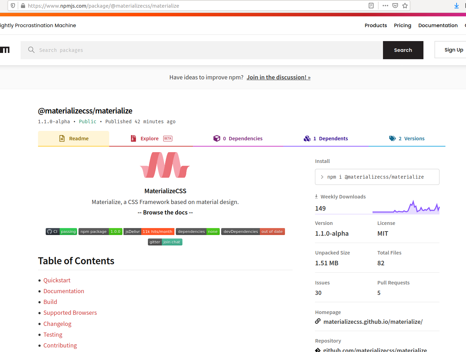Open the Readme tab

click(x=74, y=139)
